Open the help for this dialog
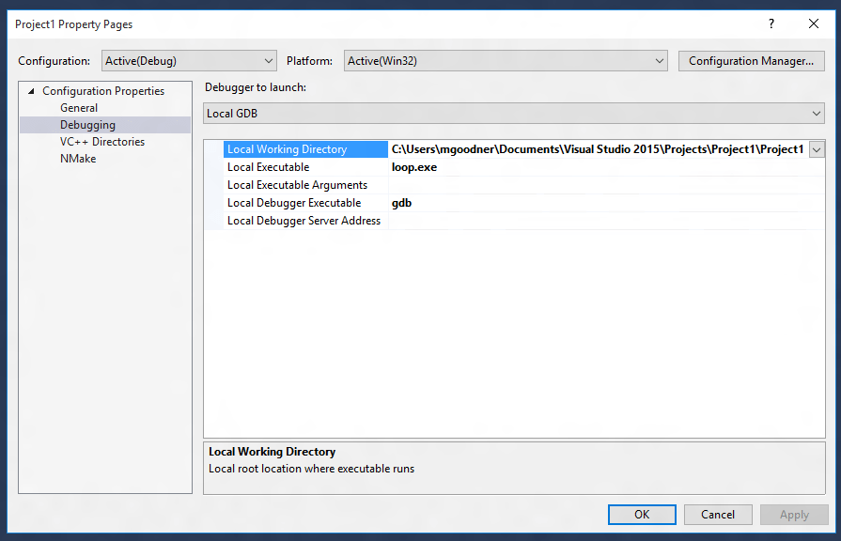The image size is (841, 541). click(x=771, y=24)
